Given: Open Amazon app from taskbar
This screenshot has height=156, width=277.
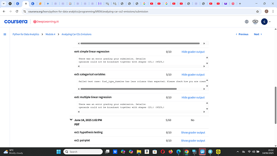Looking at the screenshot, I should (147, 152).
